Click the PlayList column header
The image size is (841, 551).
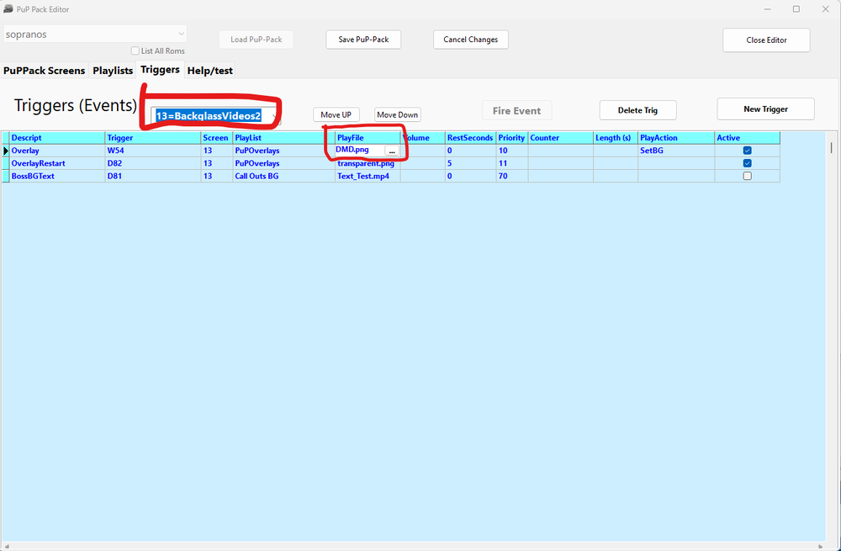[x=283, y=138]
